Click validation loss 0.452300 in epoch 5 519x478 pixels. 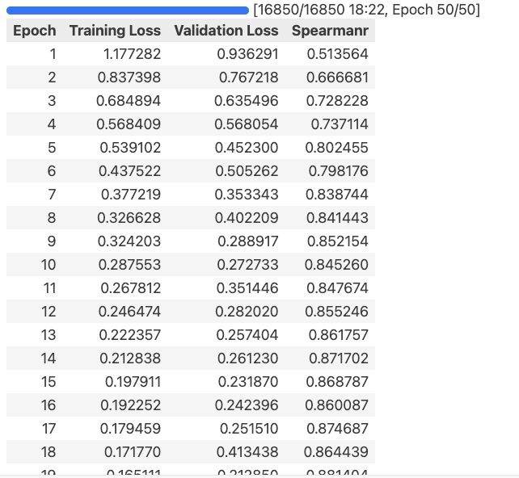coord(247,148)
